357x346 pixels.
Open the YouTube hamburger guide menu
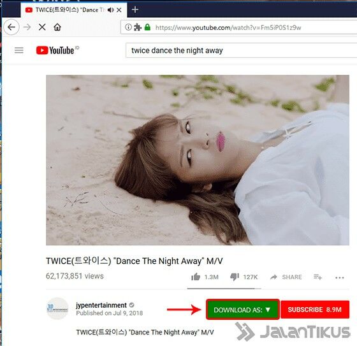coord(19,50)
